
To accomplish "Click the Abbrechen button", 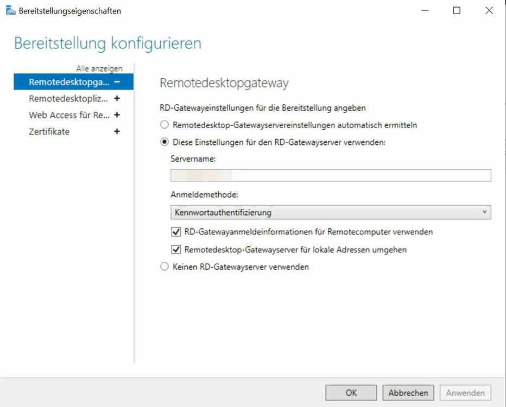I will (408, 392).
